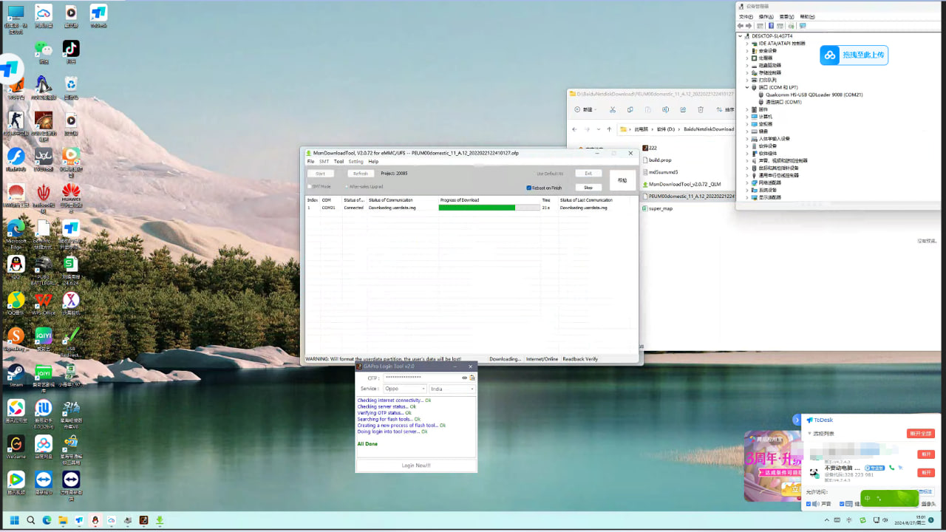Select Qualcomm HS-USB QDLoader 9008 (COM21) device
This screenshot has height=532, width=946.
tap(814, 95)
